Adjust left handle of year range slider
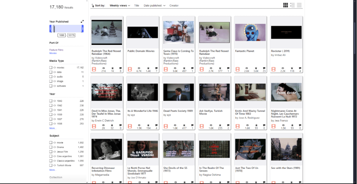 click(x=50, y=29)
